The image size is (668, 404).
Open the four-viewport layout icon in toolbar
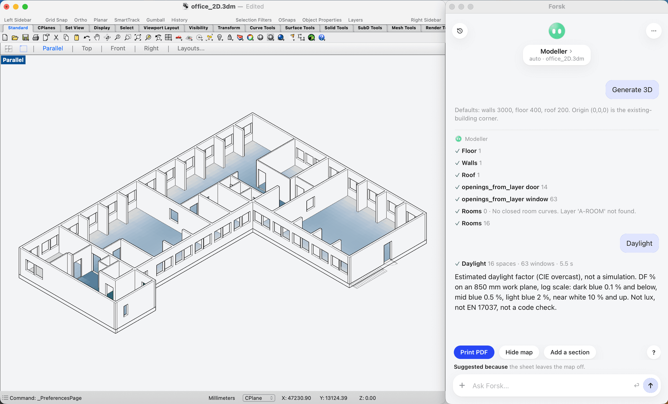coord(168,38)
